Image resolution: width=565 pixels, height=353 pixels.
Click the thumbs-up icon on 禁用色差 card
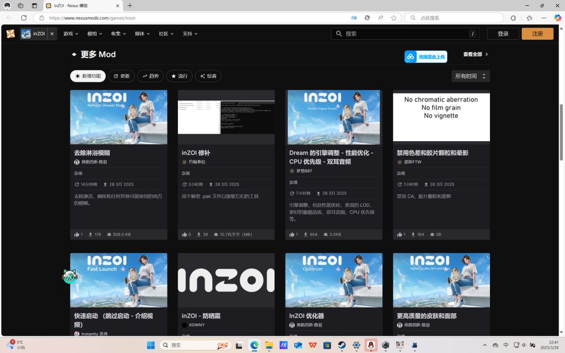[x=400, y=234]
